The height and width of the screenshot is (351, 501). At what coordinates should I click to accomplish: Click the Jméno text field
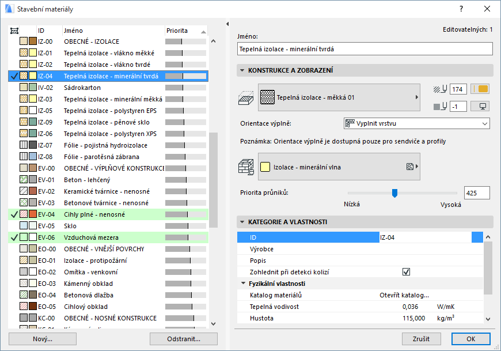point(365,49)
